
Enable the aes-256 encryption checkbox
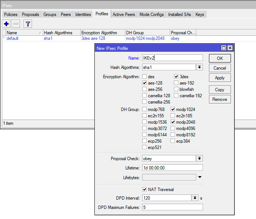144,89
